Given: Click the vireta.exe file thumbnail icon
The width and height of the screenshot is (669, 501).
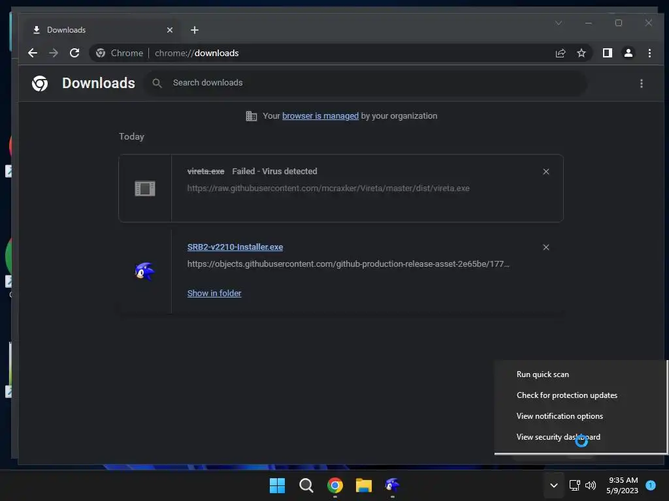Looking at the screenshot, I should click(145, 189).
